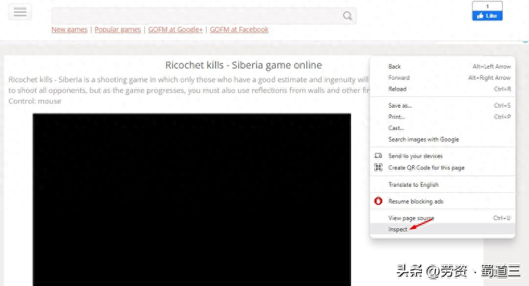The width and height of the screenshot is (529, 286).
Task: Choose Print... in the context menu
Action: pyautogui.click(x=397, y=117)
